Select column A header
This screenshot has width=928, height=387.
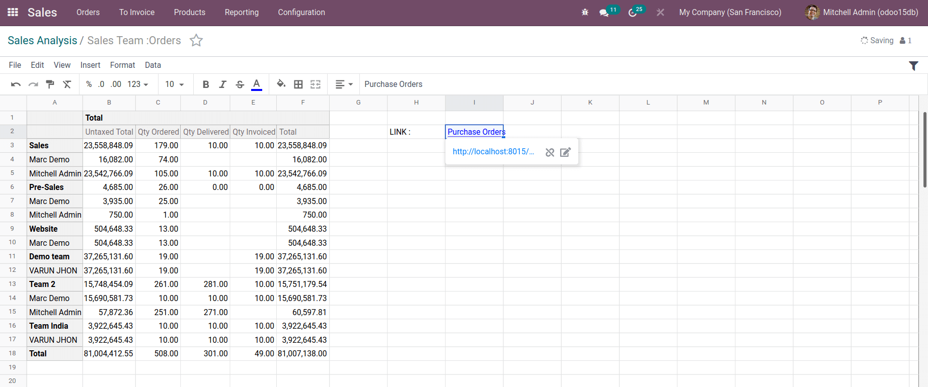tap(55, 103)
